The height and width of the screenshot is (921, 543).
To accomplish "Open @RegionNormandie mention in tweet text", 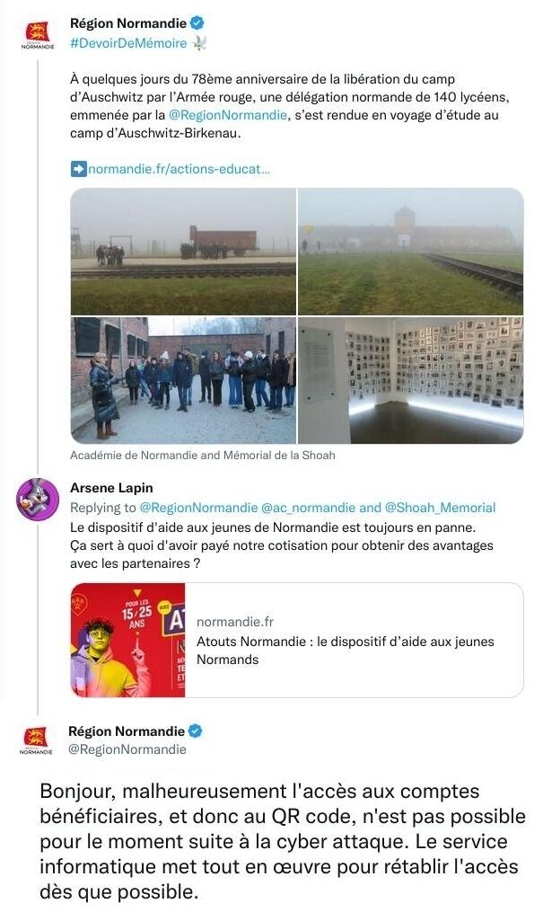I will 228,115.
